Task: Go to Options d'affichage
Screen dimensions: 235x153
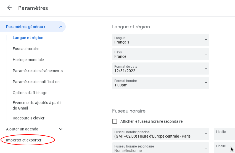Action: [30, 93]
